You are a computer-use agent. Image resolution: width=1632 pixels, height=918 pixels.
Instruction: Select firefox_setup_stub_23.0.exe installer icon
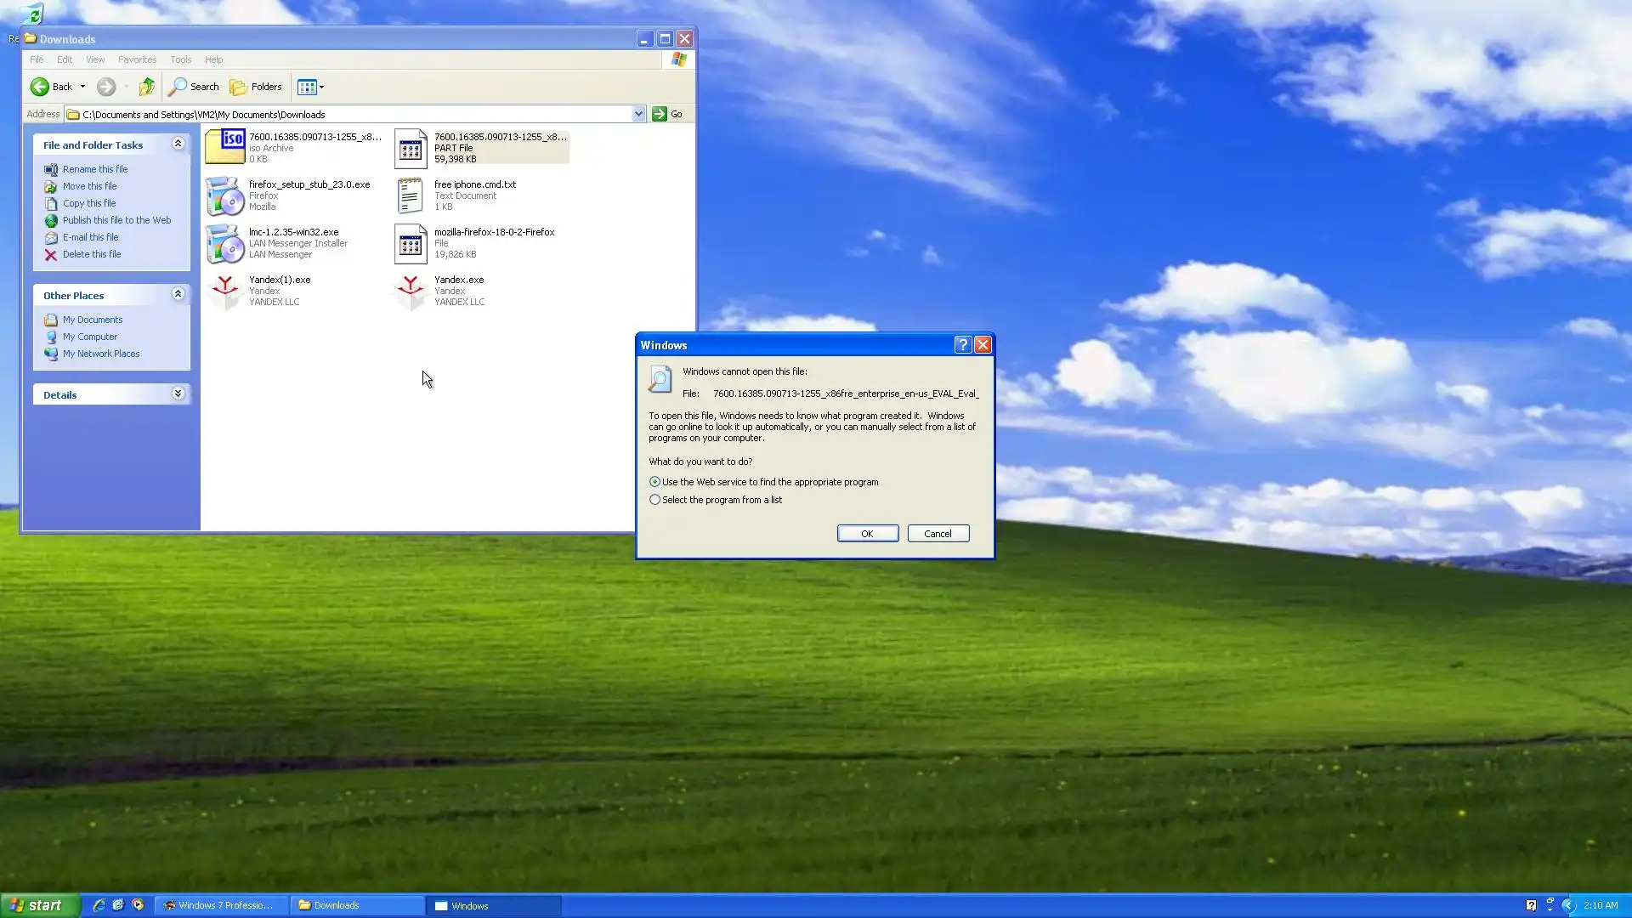click(225, 196)
